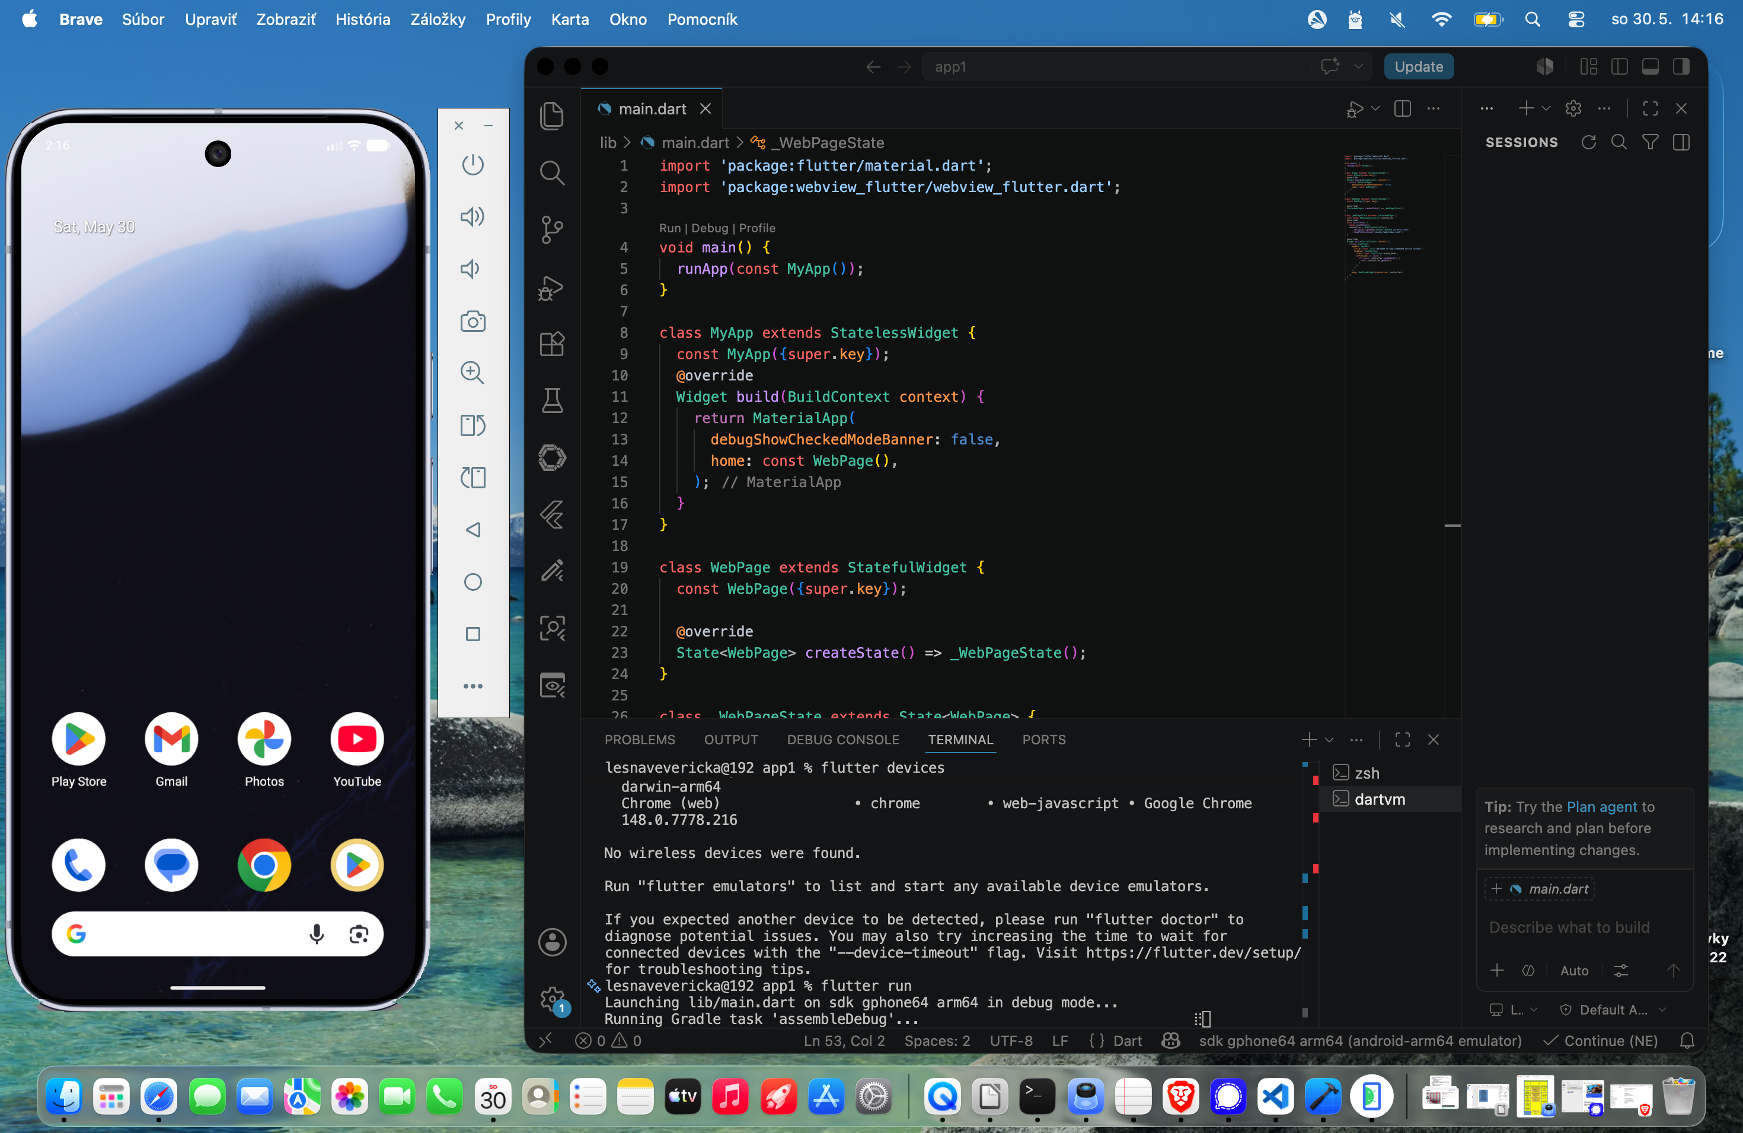Open YouTube on the emulator home screen
Image resolution: width=1743 pixels, height=1133 pixels.
(357, 739)
